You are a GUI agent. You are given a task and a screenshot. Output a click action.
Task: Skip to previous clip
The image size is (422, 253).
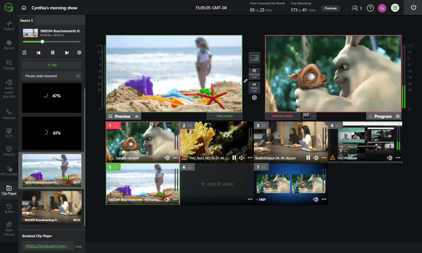coord(38,53)
